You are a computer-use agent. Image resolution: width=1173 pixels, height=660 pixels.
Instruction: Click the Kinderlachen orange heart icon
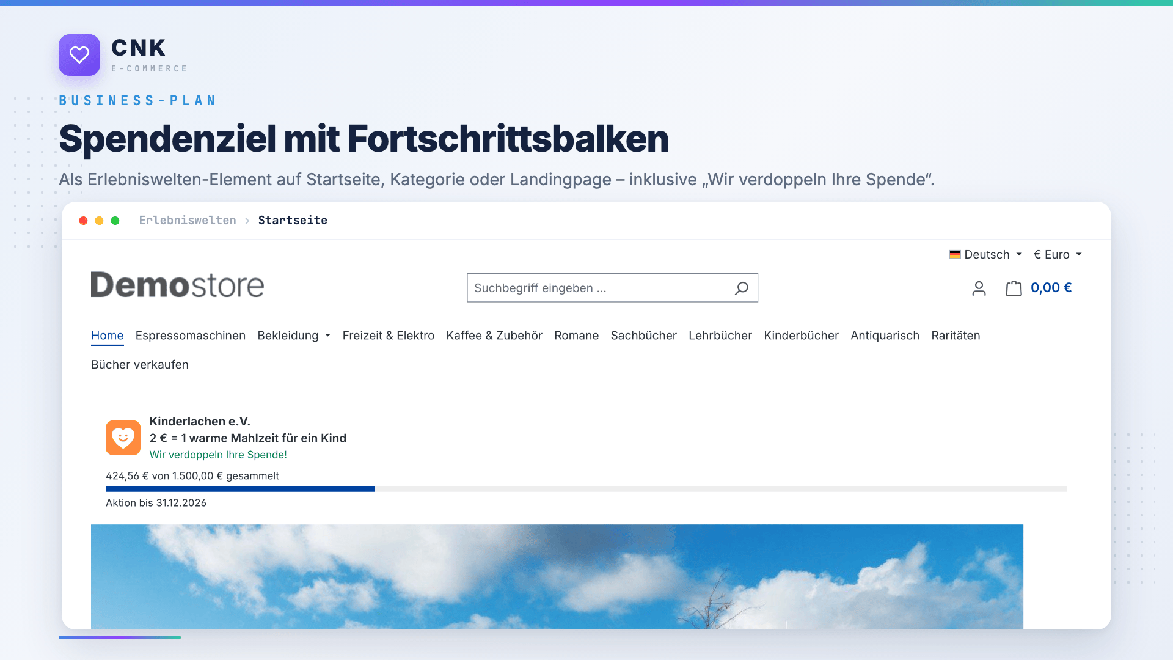123,438
